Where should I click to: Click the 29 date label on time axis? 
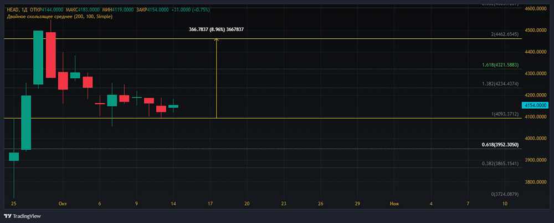357,204
